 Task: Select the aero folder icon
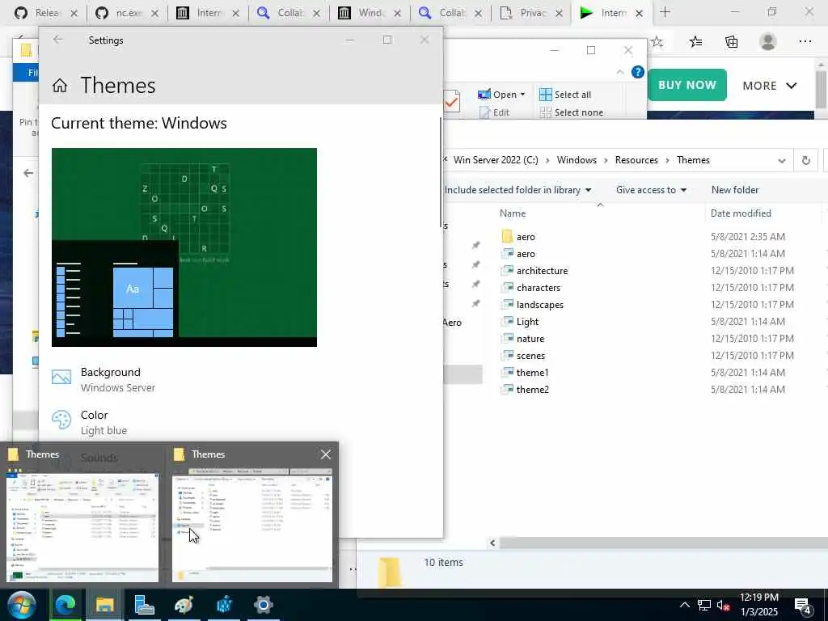(507, 236)
